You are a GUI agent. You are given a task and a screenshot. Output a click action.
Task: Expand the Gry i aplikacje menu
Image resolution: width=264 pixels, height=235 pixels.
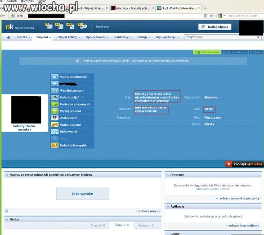coord(167,37)
